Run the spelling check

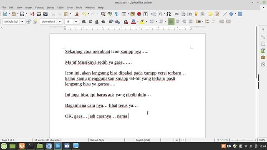point(110,14)
